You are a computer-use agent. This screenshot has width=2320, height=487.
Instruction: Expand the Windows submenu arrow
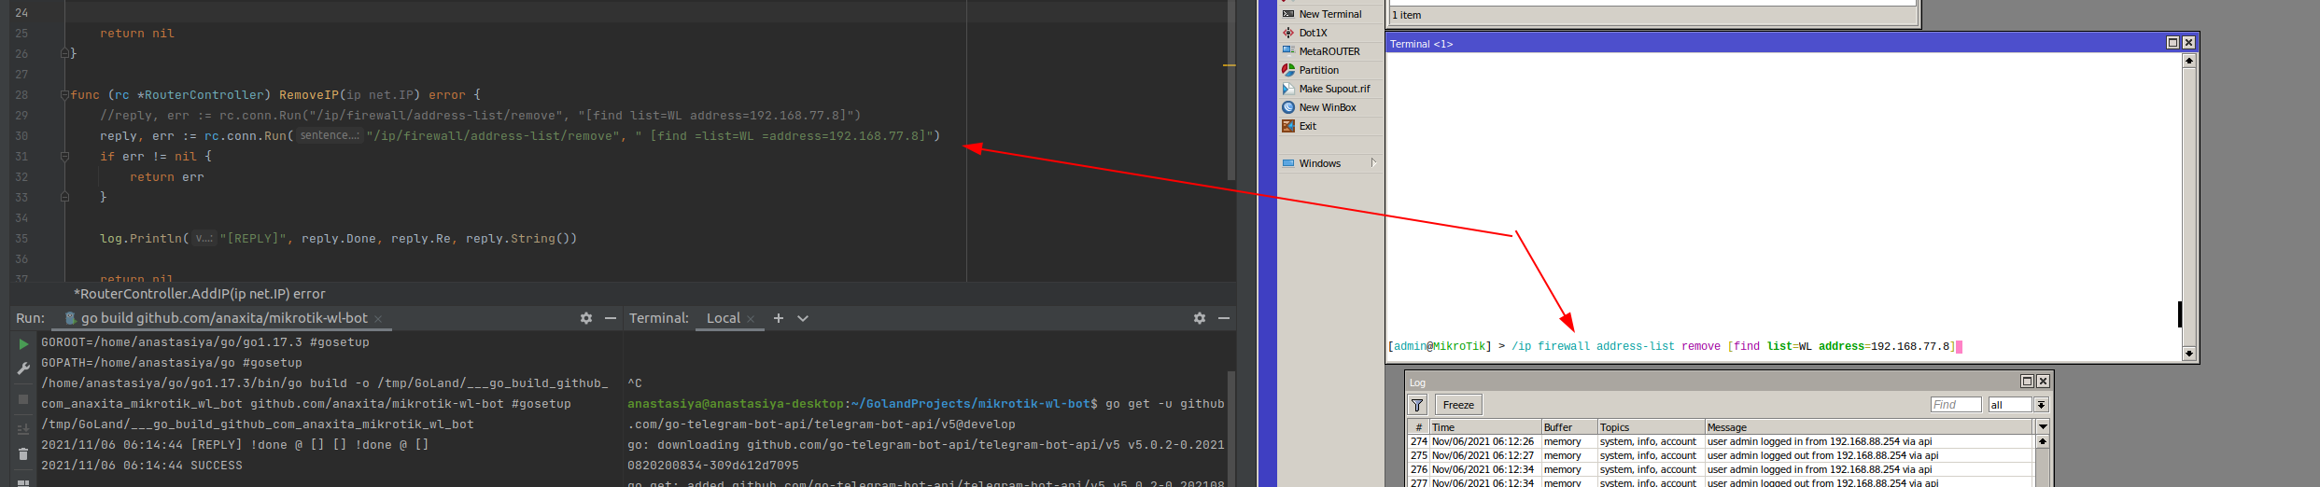[1373, 163]
